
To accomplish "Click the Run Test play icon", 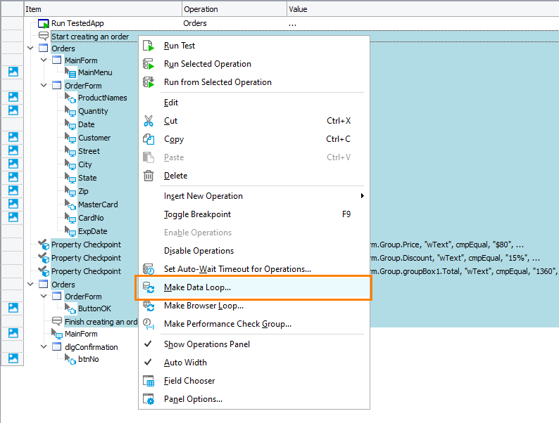I will 149,46.
